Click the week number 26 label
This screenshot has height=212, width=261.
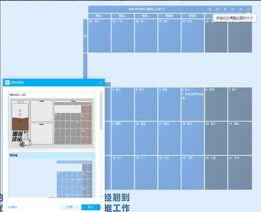point(85,36)
